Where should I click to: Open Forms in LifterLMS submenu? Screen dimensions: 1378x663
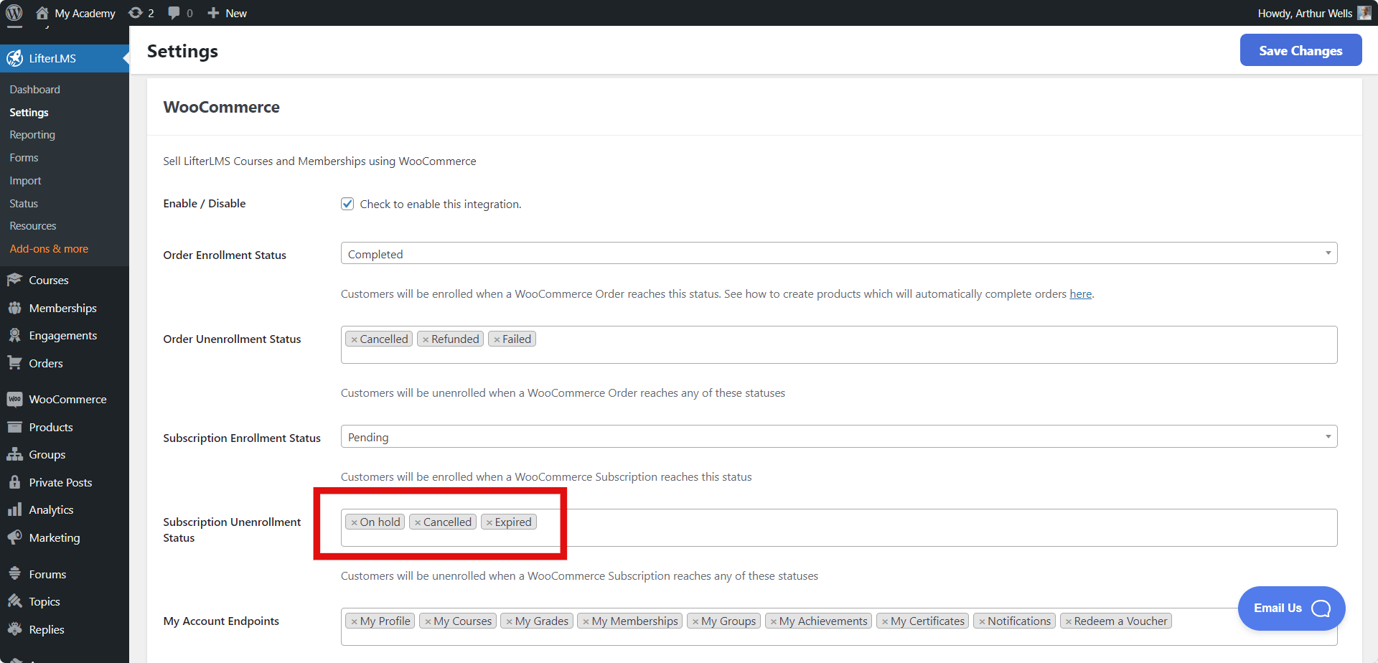click(x=24, y=158)
